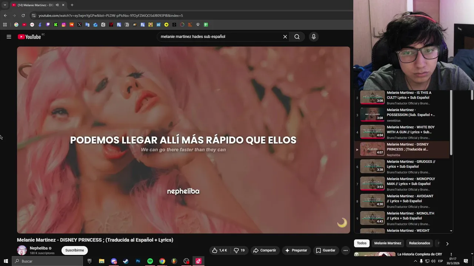
Task: Open volume control in system tray
Action: click(433, 261)
